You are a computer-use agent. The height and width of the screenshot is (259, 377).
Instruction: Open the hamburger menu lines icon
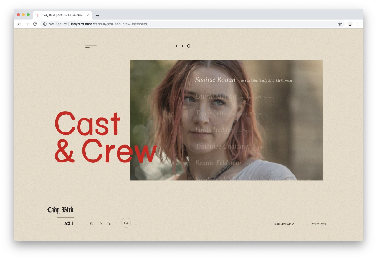(x=91, y=46)
